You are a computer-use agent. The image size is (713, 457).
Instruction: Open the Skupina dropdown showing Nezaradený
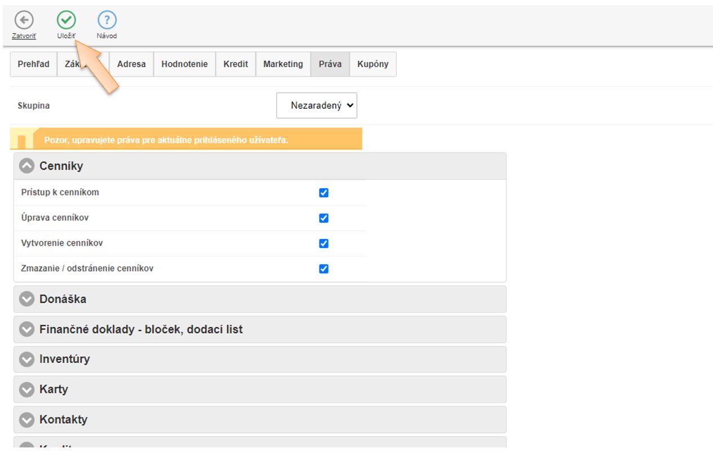tap(317, 105)
